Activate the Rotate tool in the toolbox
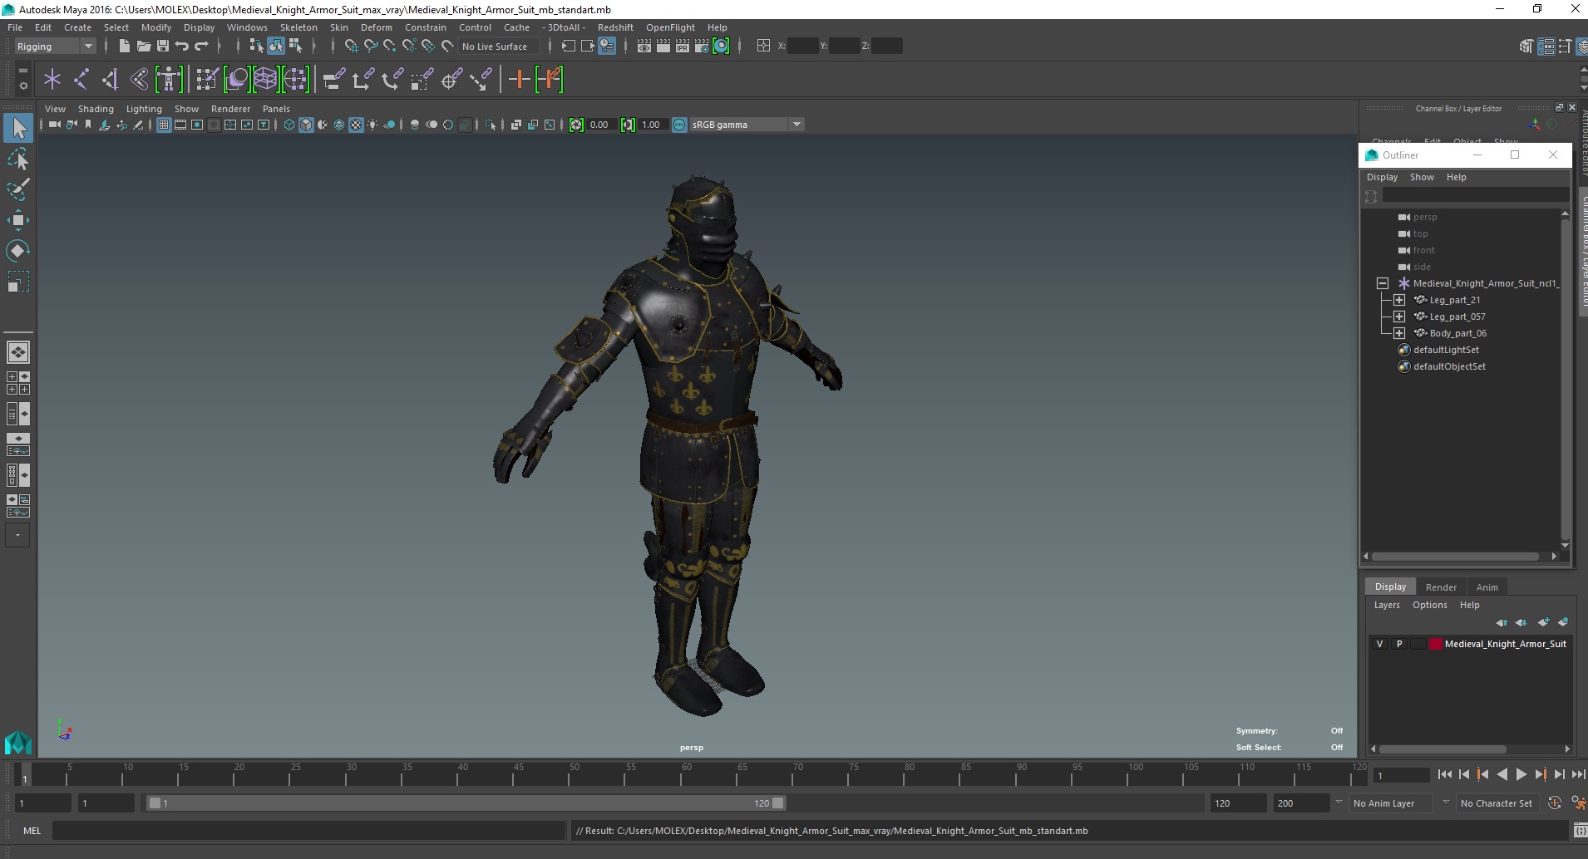 click(17, 251)
